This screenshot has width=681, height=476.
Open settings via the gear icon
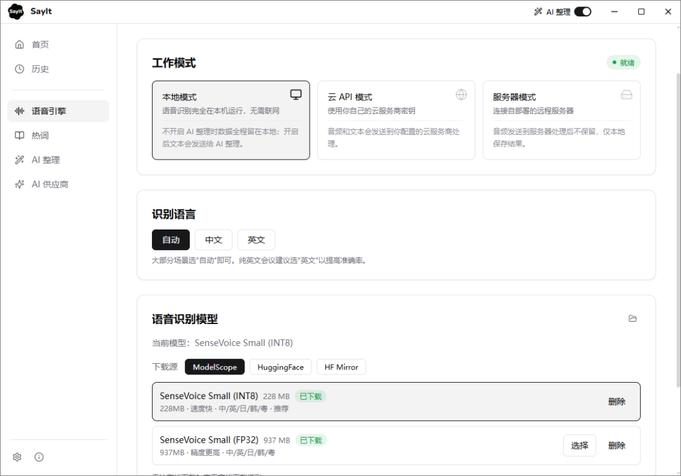(17, 457)
